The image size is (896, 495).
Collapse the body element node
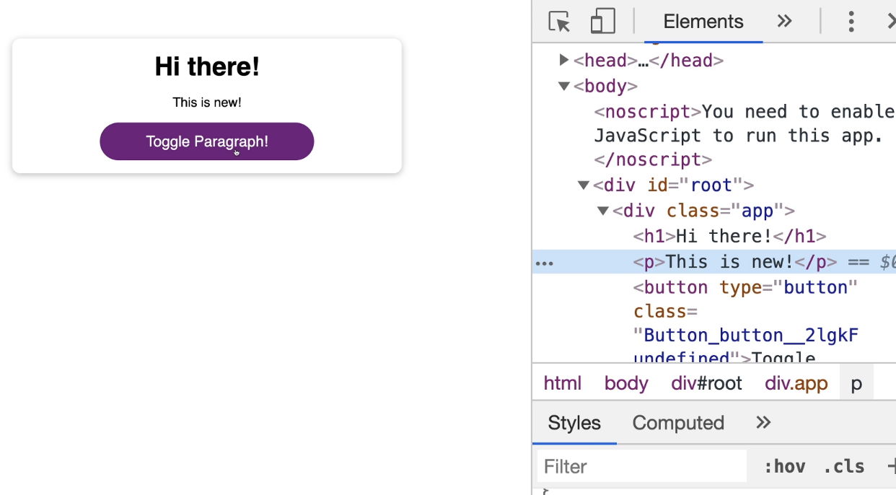(564, 86)
